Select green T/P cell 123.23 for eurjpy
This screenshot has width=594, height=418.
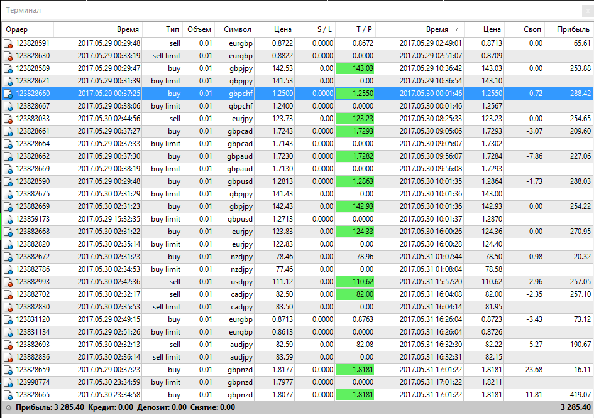coord(355,119)
